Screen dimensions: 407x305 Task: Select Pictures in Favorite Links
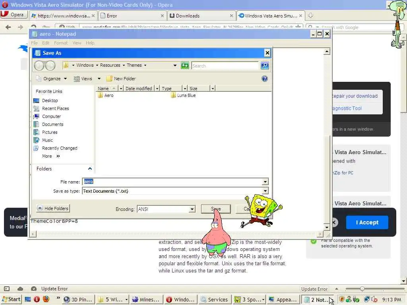pyautogui.click(x=46, y=132)
